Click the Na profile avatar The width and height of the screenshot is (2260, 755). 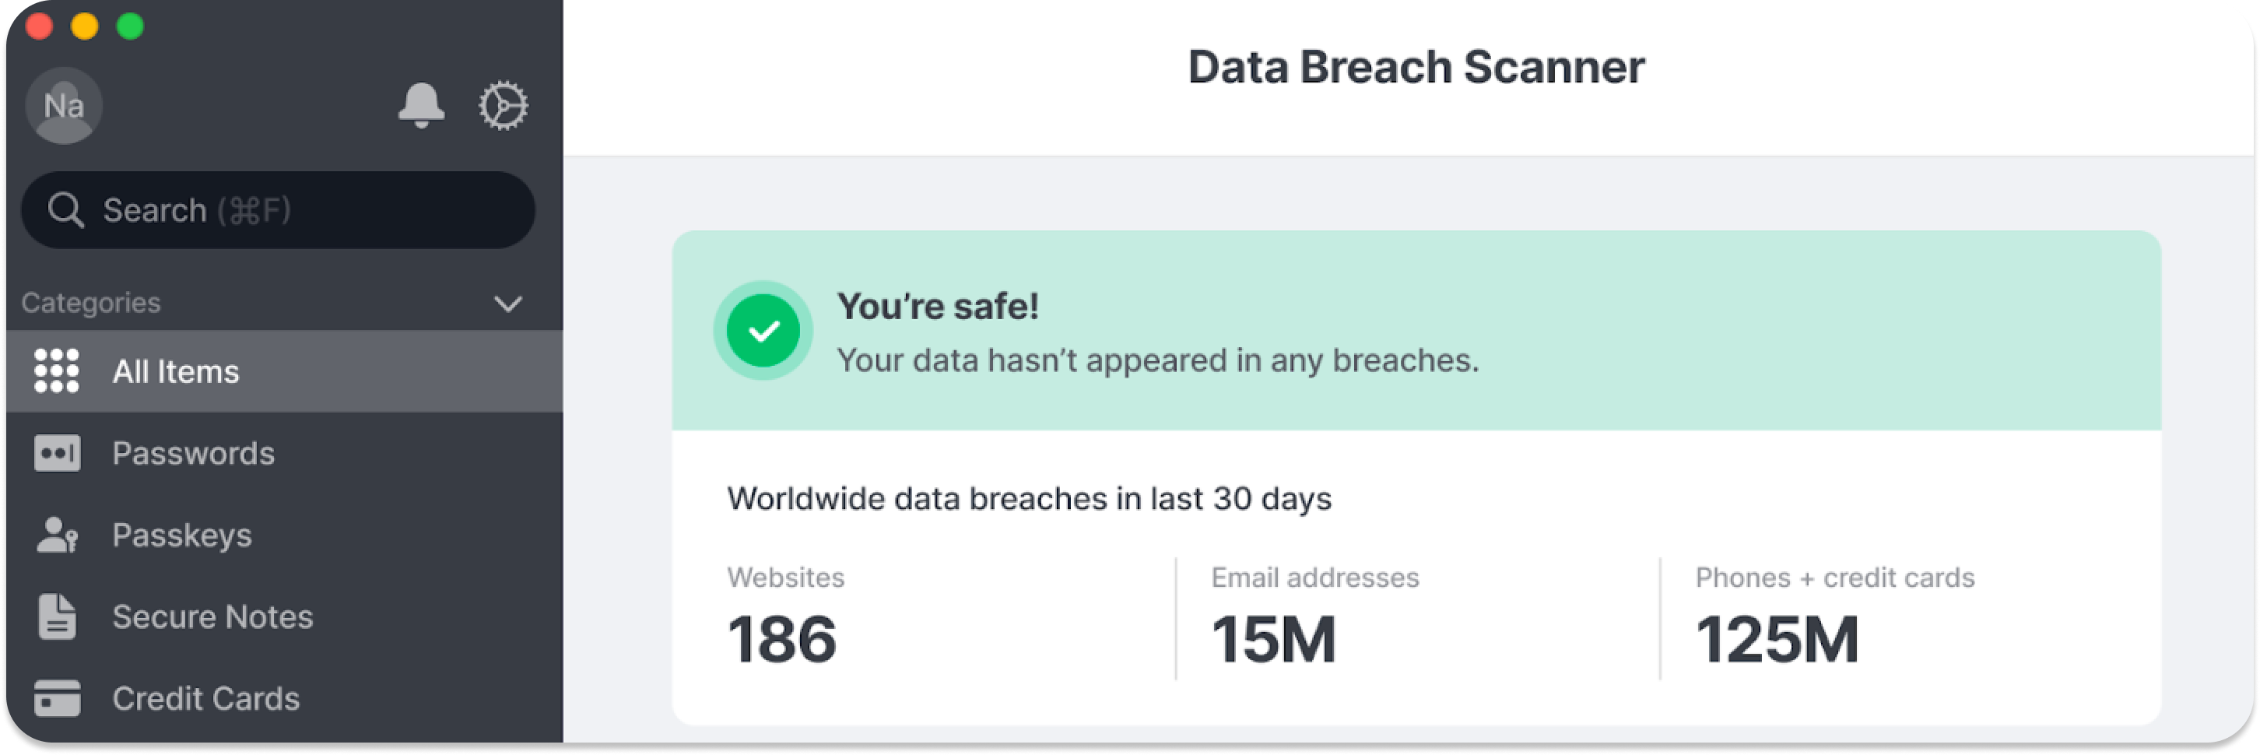point(63,106)
